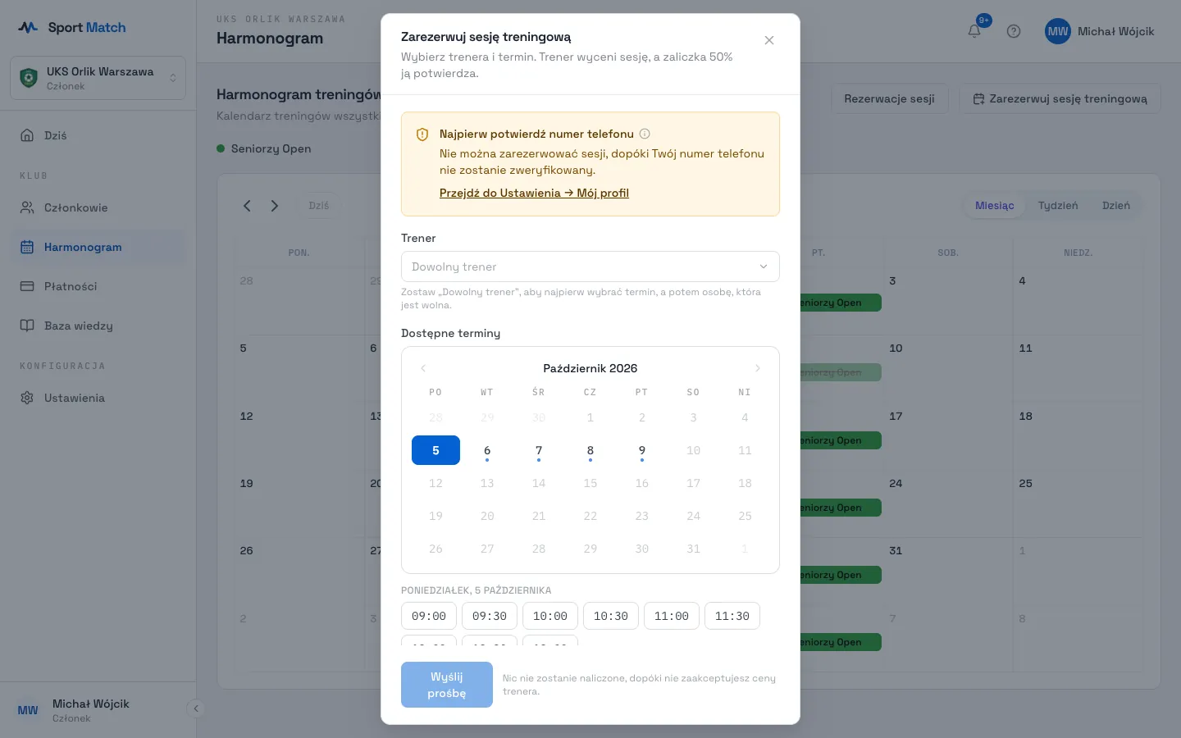Go to next month in dialog calendar
This screenshot has width=1181, height=738.
(x=758, y=368)
